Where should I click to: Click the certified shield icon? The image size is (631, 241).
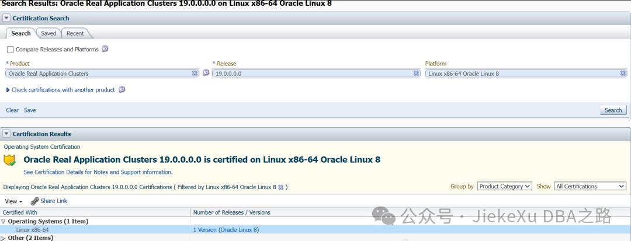pos(10,160)
